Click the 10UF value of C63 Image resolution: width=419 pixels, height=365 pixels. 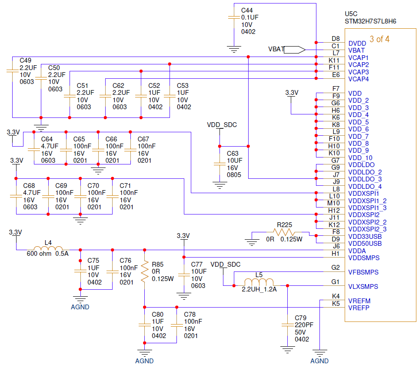235,161
